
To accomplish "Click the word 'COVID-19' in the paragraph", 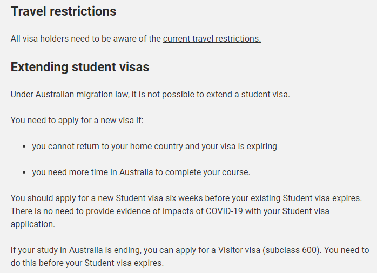I will 224,211.
